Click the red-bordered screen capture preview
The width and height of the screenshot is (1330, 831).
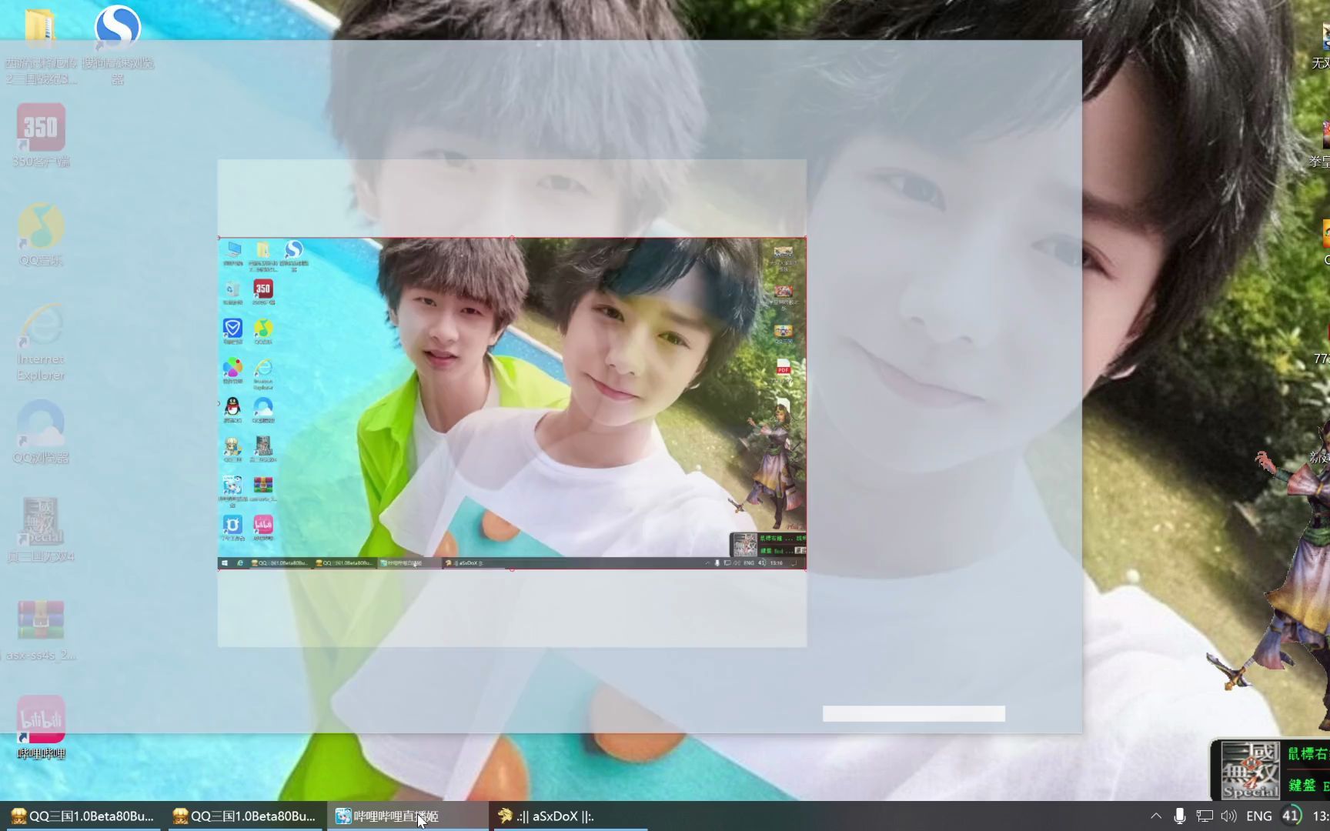click(512, 403)
